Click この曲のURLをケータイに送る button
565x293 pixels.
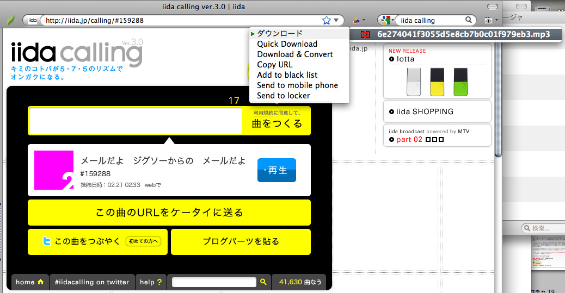pyautogui.click(x=169, y=213)
